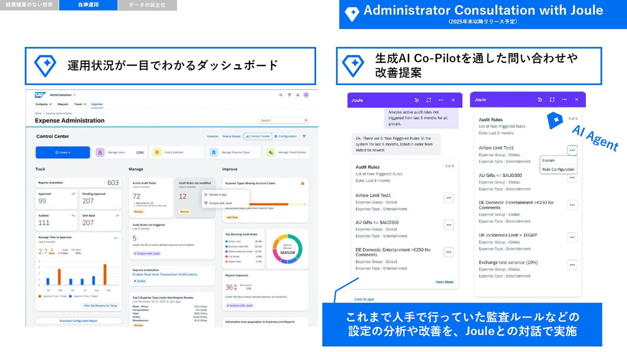
Task: Open search magnifier icon in SAP header
Action: 281,95
